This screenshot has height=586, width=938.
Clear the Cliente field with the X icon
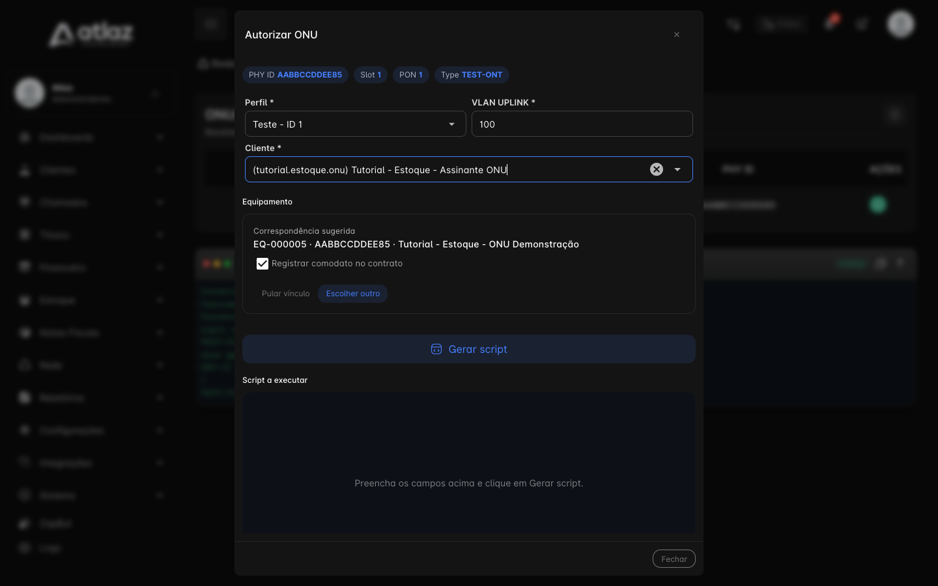(x=657, y=169)
